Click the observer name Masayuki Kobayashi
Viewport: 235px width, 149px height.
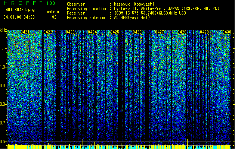click(x=134, y=4)
